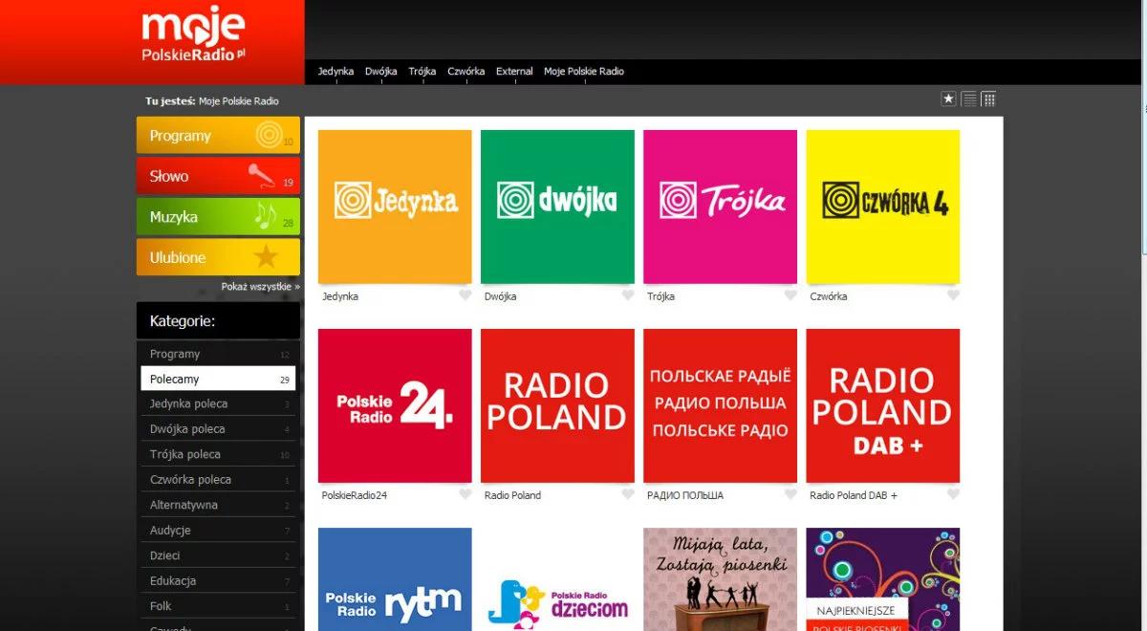This screenshot has width=1147, height=631.
Task: Open the green Muzyka section button
Action: point(218,217)
